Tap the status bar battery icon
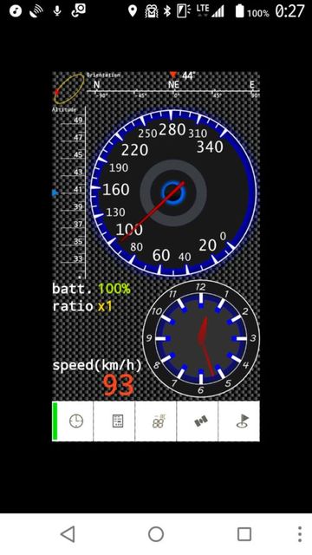 coord(239,11)
